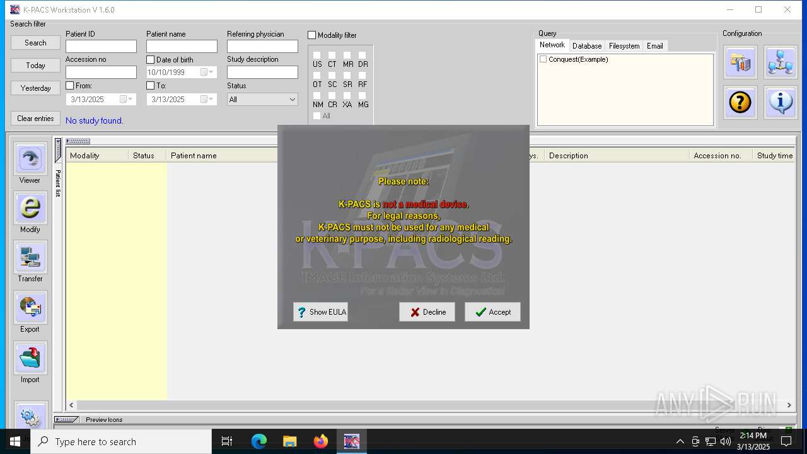Switch to the Network query tab
The image size is (807, 454).
tap(552, 45)
